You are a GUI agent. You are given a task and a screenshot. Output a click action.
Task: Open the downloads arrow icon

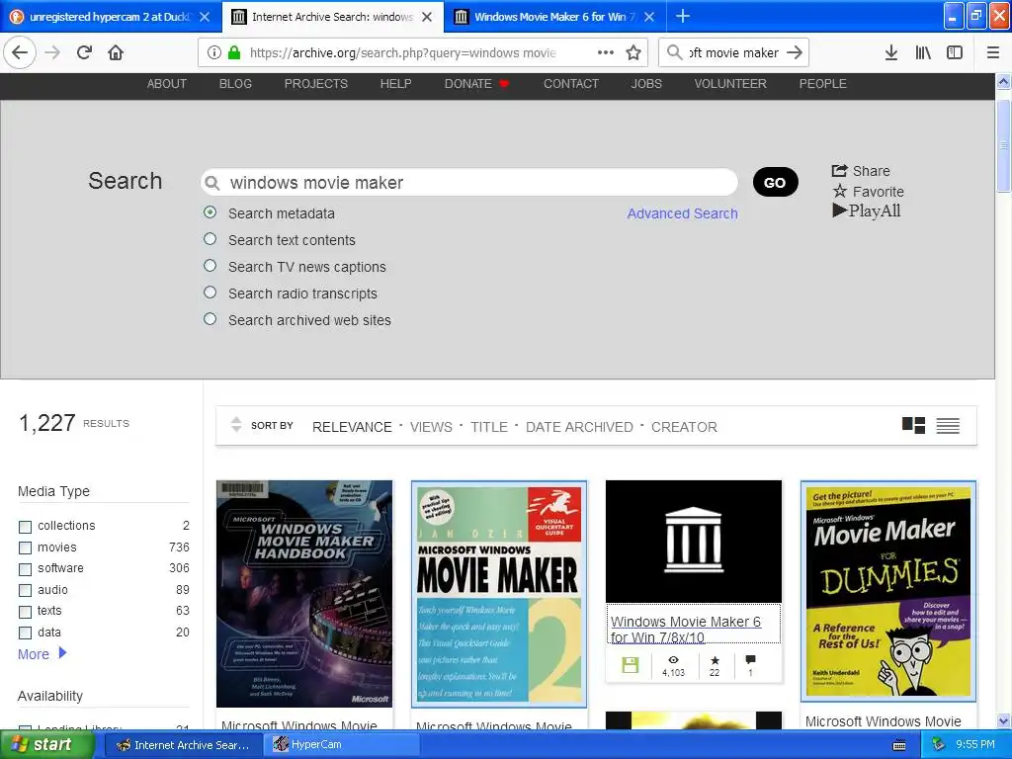[891, 53]
